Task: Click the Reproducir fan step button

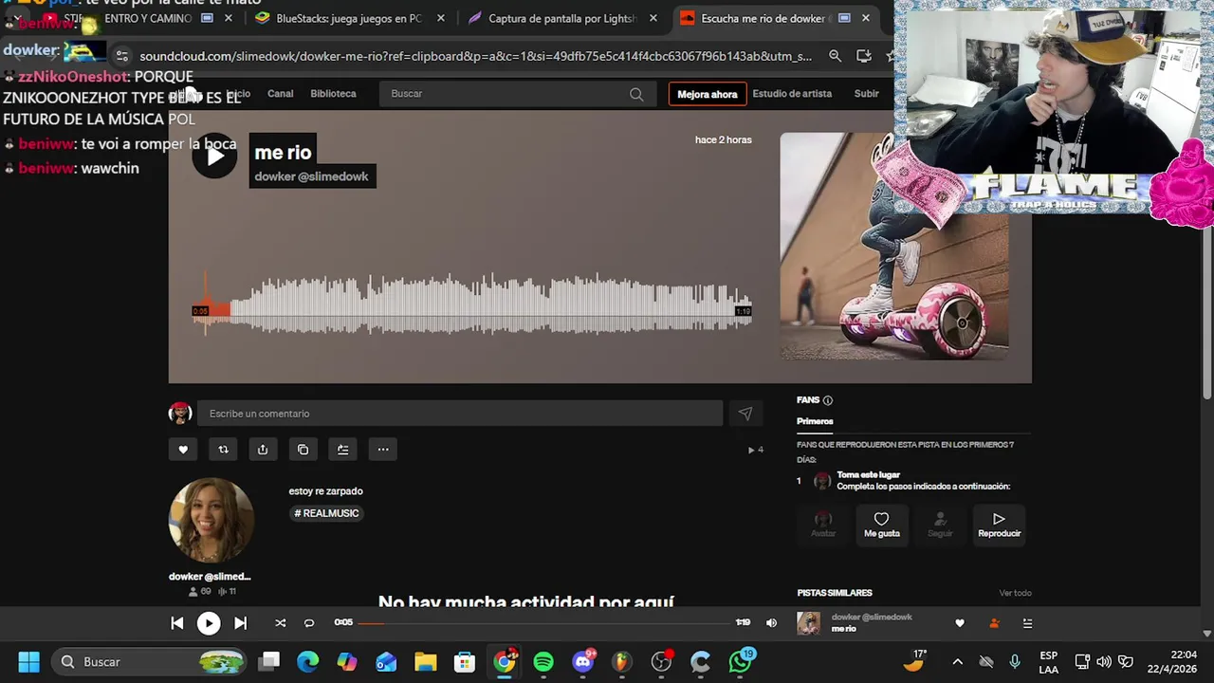Action: tap(999, 524)
